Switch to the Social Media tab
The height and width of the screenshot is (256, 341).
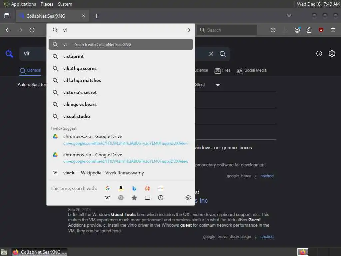[252, 71]
